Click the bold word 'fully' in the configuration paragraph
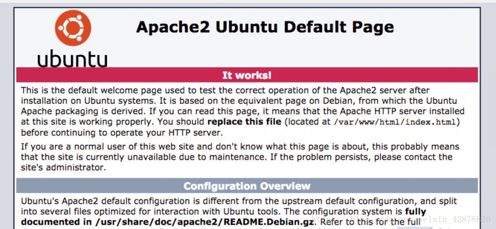This screenshot has width=496, height=229. (416, 212)
